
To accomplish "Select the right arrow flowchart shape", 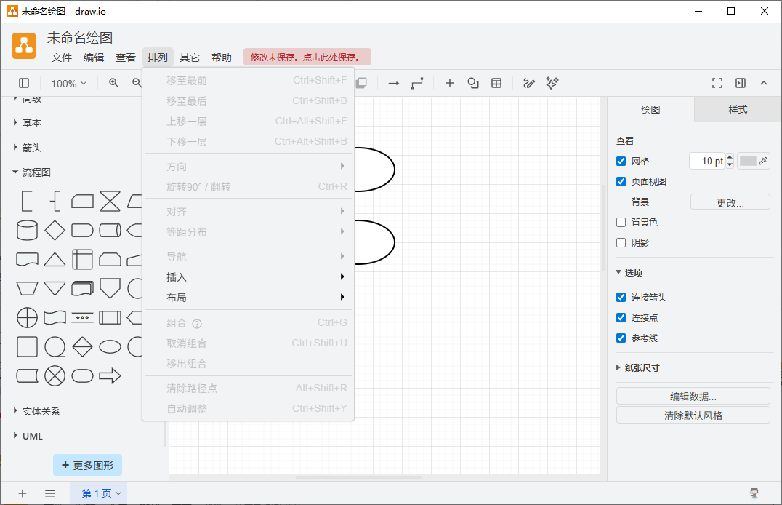I will coord(110,375).
